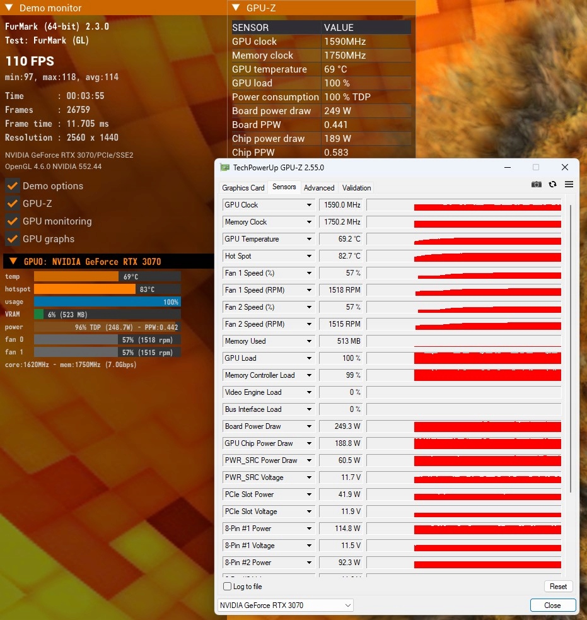Open the NVIDIA GeForce RTX 3070 GPU selector
The width and height of the screenshot is (587, 620).
[x=286, y=605]
